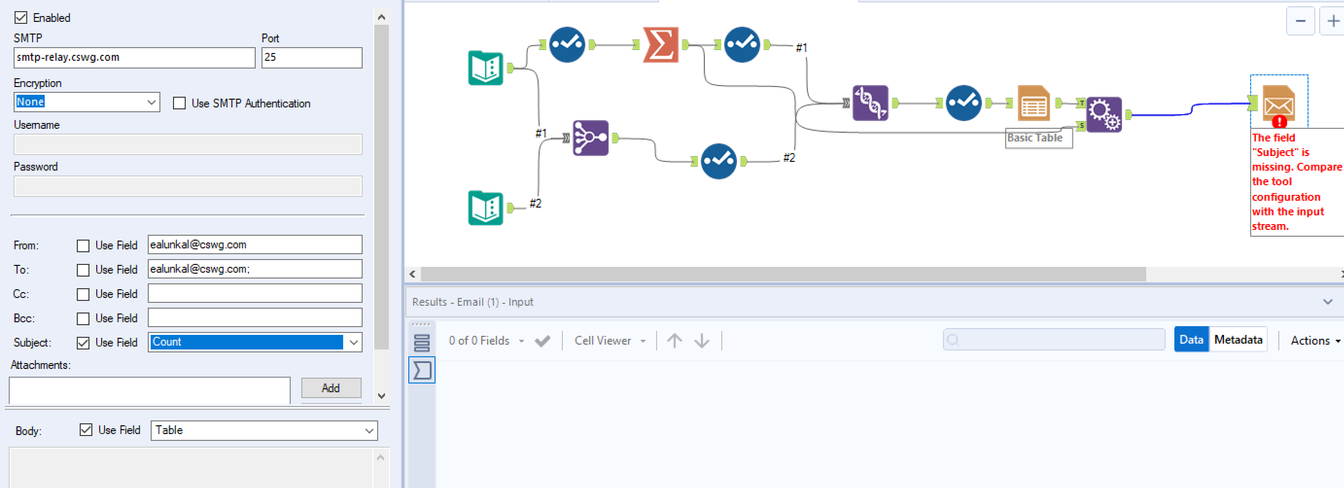Open the Encryption dropdown
Screen dimensions: 1344x488
click(151, 102)
